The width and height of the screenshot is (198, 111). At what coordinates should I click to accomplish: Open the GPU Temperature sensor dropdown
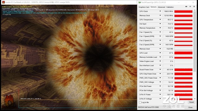(x=160, y=20)
